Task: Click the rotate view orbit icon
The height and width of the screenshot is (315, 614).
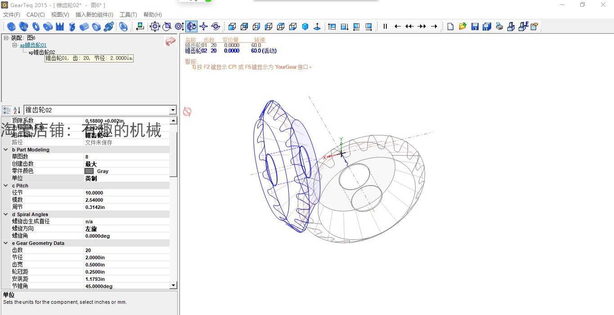Action: 215,26
